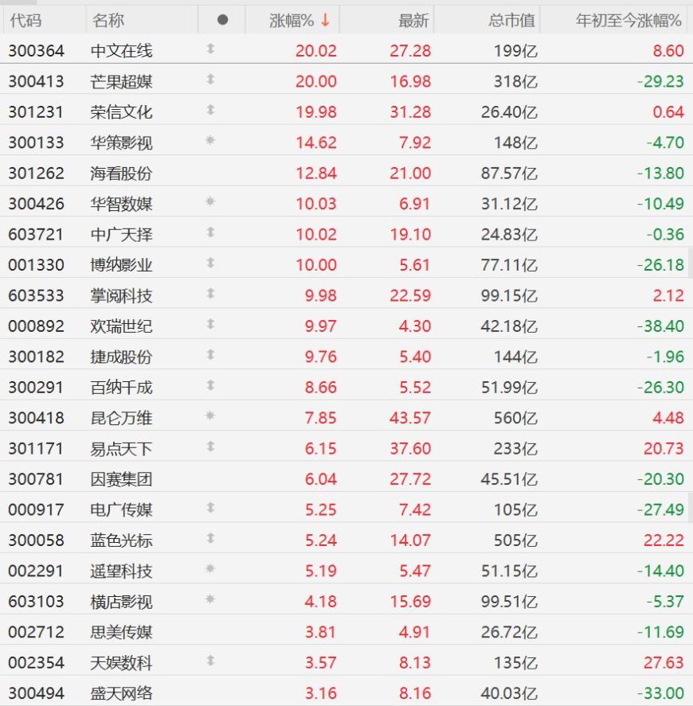Select stock name 捷成股份
The height and width of the screenshot is (706, 693).
pos(121,357)
